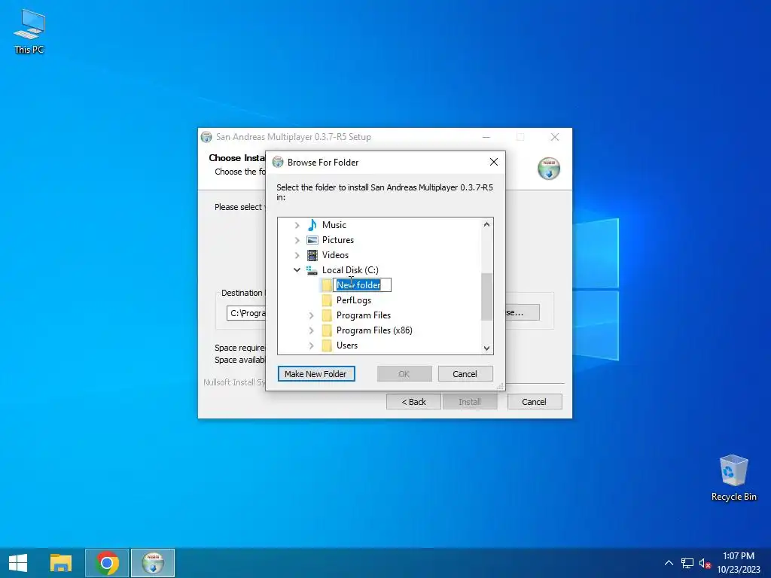The height and width of the screenshot is (578, 771).
Task: Click the Local Disk (C:) drive icon
Action: point(312,270)
